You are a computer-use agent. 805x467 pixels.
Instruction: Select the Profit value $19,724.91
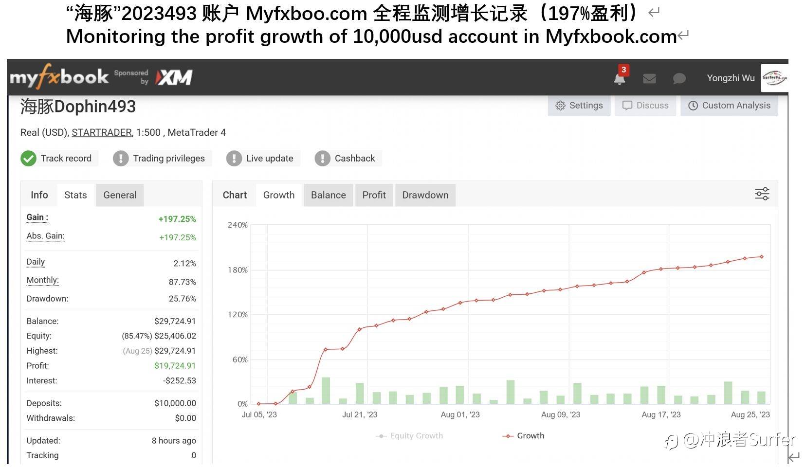click(x=175, y=366)
